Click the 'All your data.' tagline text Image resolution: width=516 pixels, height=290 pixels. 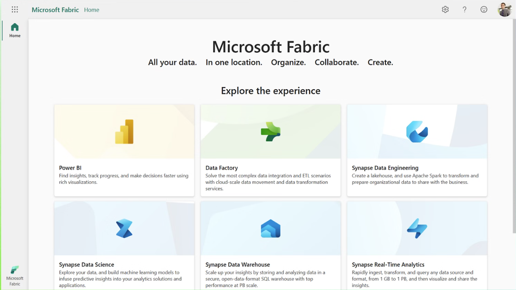click(x=172, y=62)
